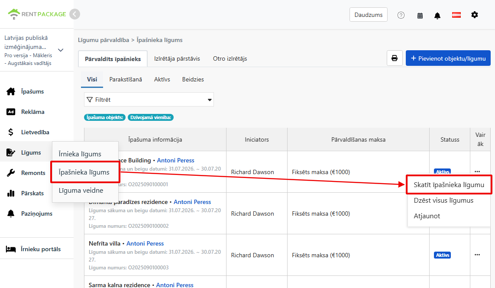Collapse the sidebar with the arrow button

(75, 14)
